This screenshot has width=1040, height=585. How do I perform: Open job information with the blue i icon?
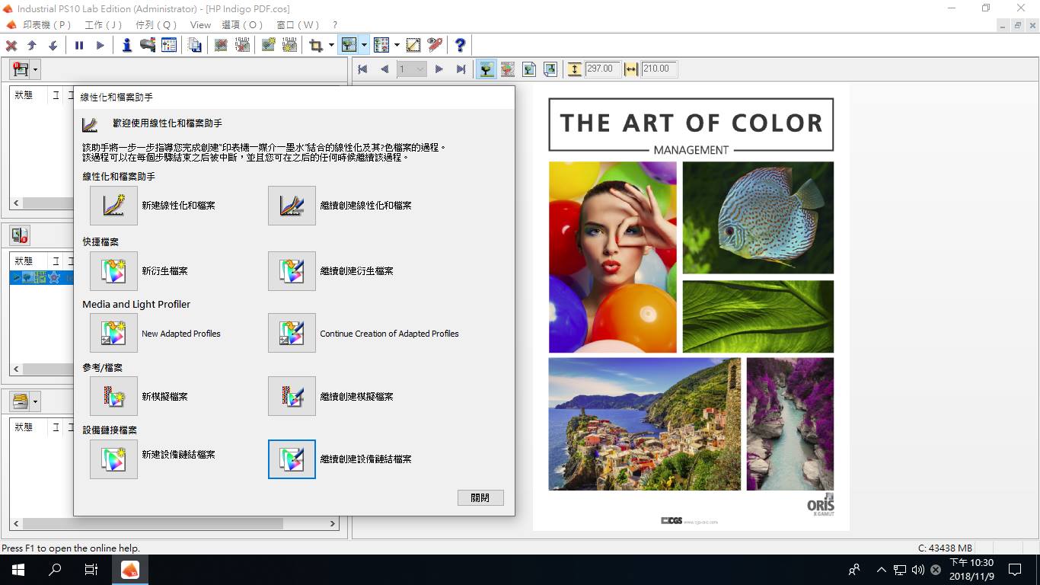point(127,46)
